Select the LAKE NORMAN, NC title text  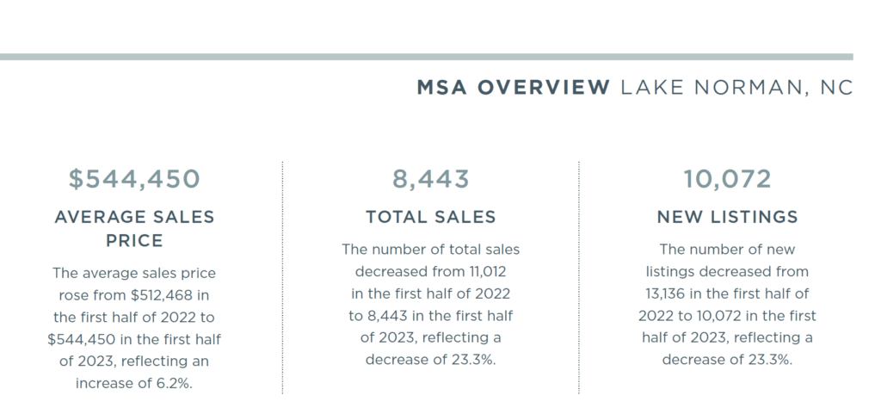[736, 87]
